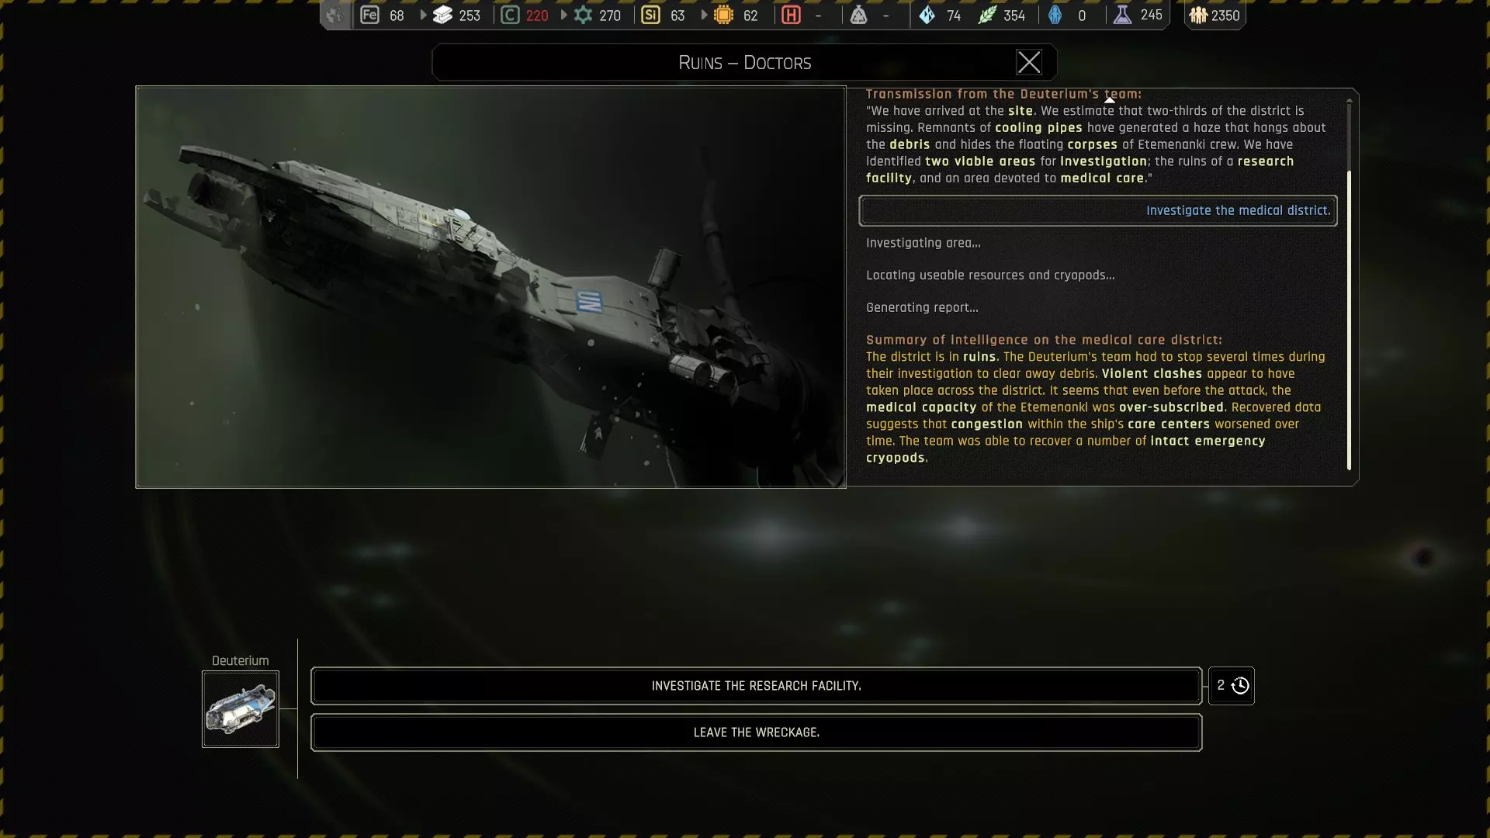
Task: Click the iron (Fe) resource icon
Action: [369, 15]
